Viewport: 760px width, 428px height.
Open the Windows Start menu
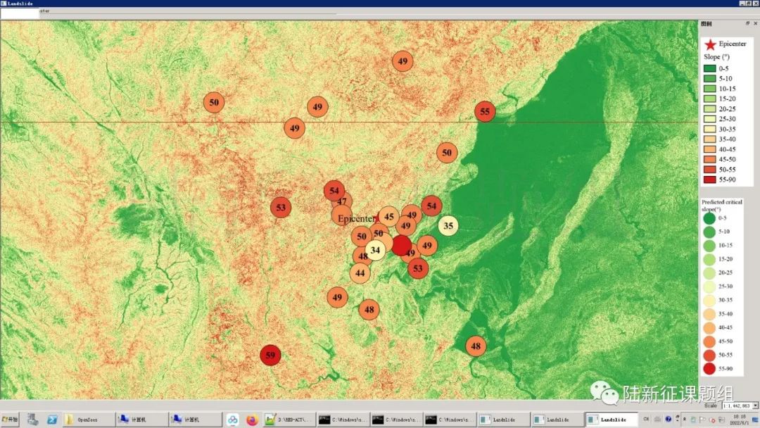coord(11,420)
